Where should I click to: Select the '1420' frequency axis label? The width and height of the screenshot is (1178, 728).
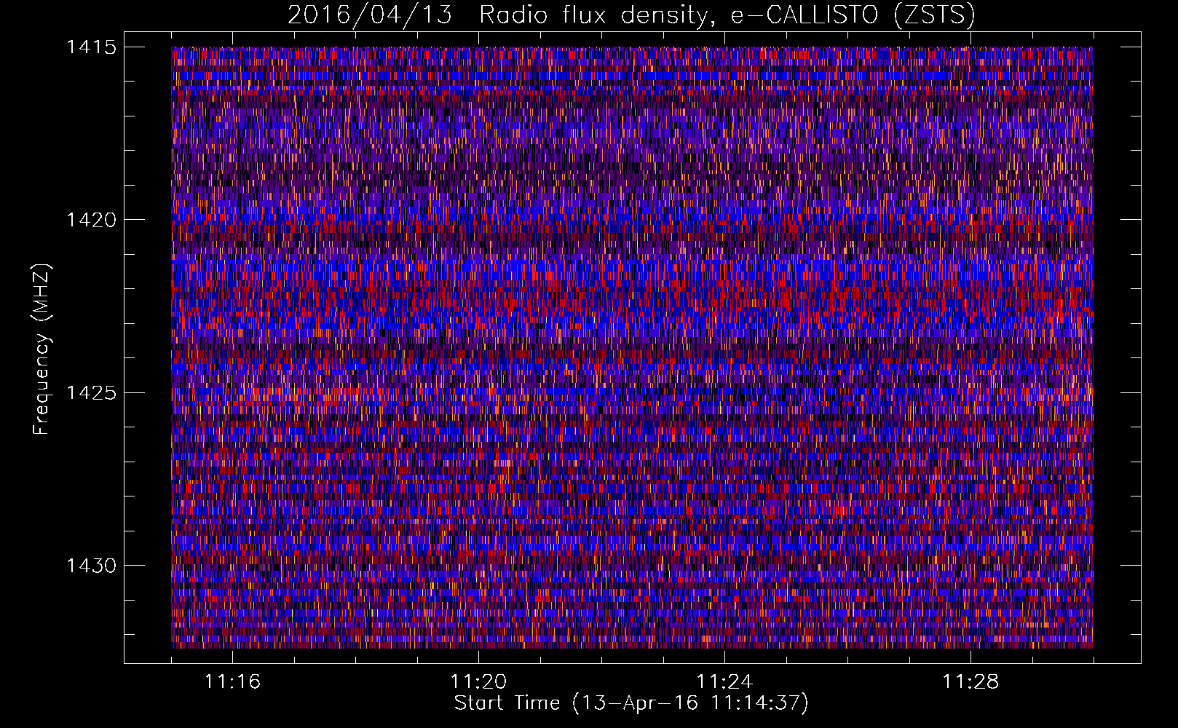pos(91,220)
